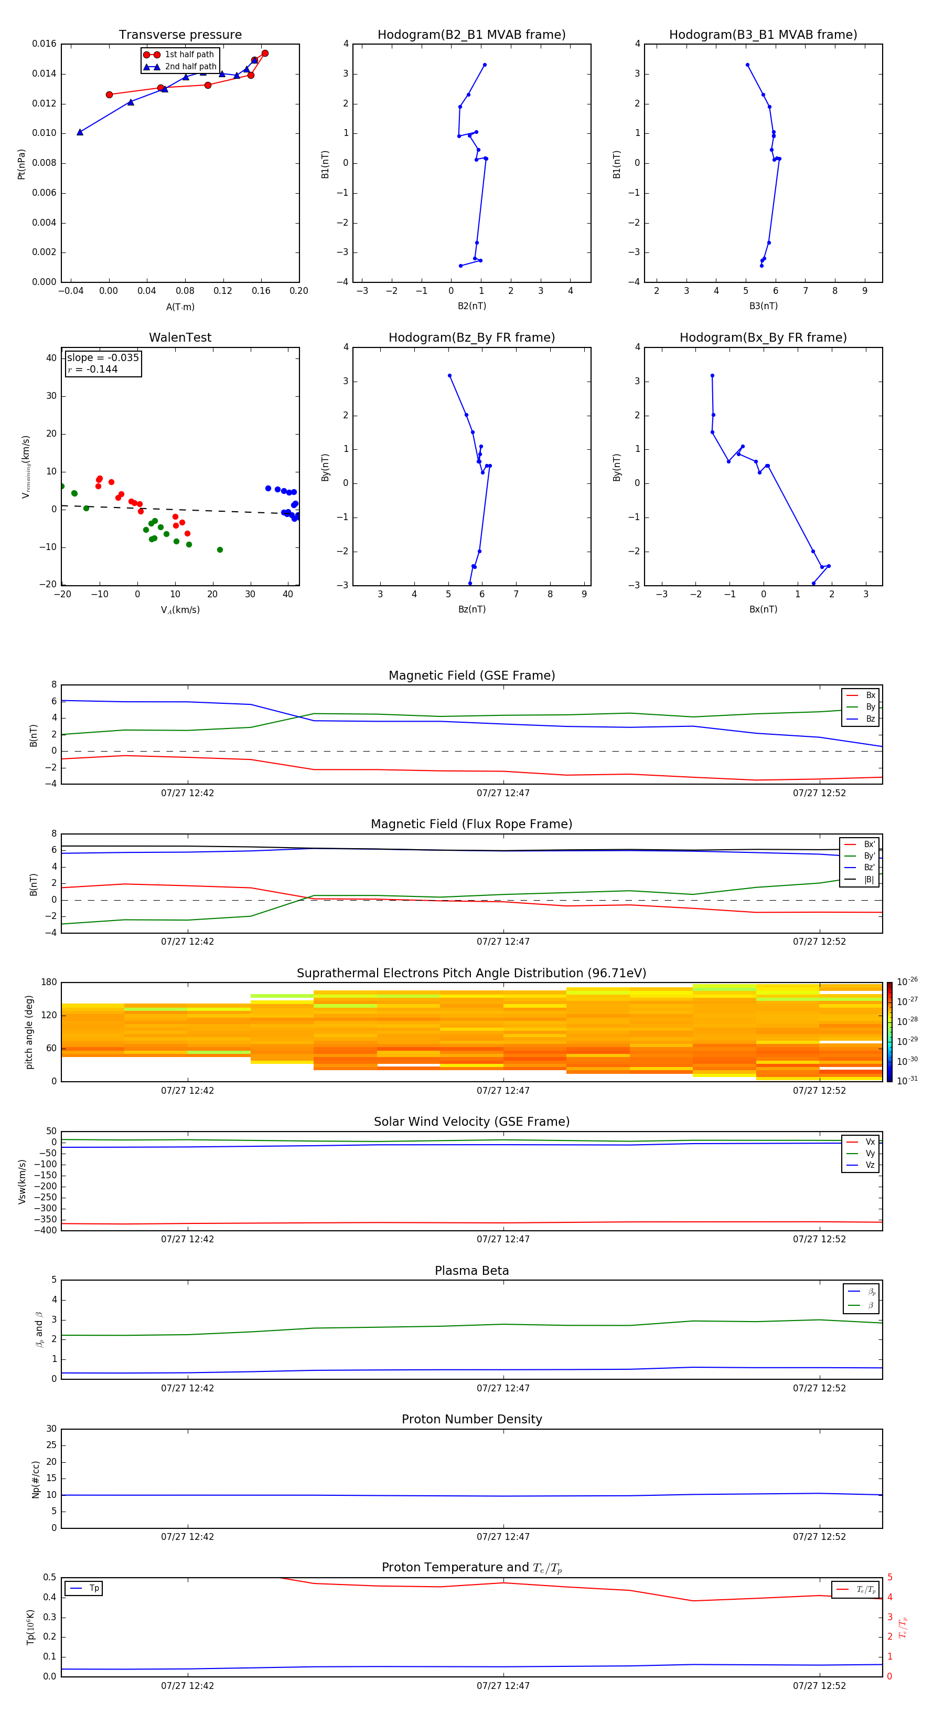The height and width of the screenshot is (1732, 944).
Task: Click '07/27 12:42' tick under Proton Number Density plot
Action: [187, 1536]
